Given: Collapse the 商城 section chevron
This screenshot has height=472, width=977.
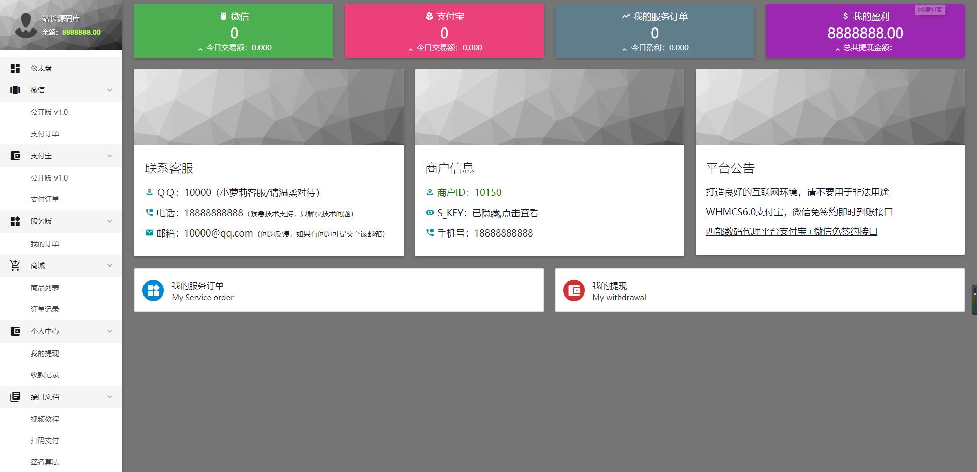Looking at the screenshot, I should (110, 265).
